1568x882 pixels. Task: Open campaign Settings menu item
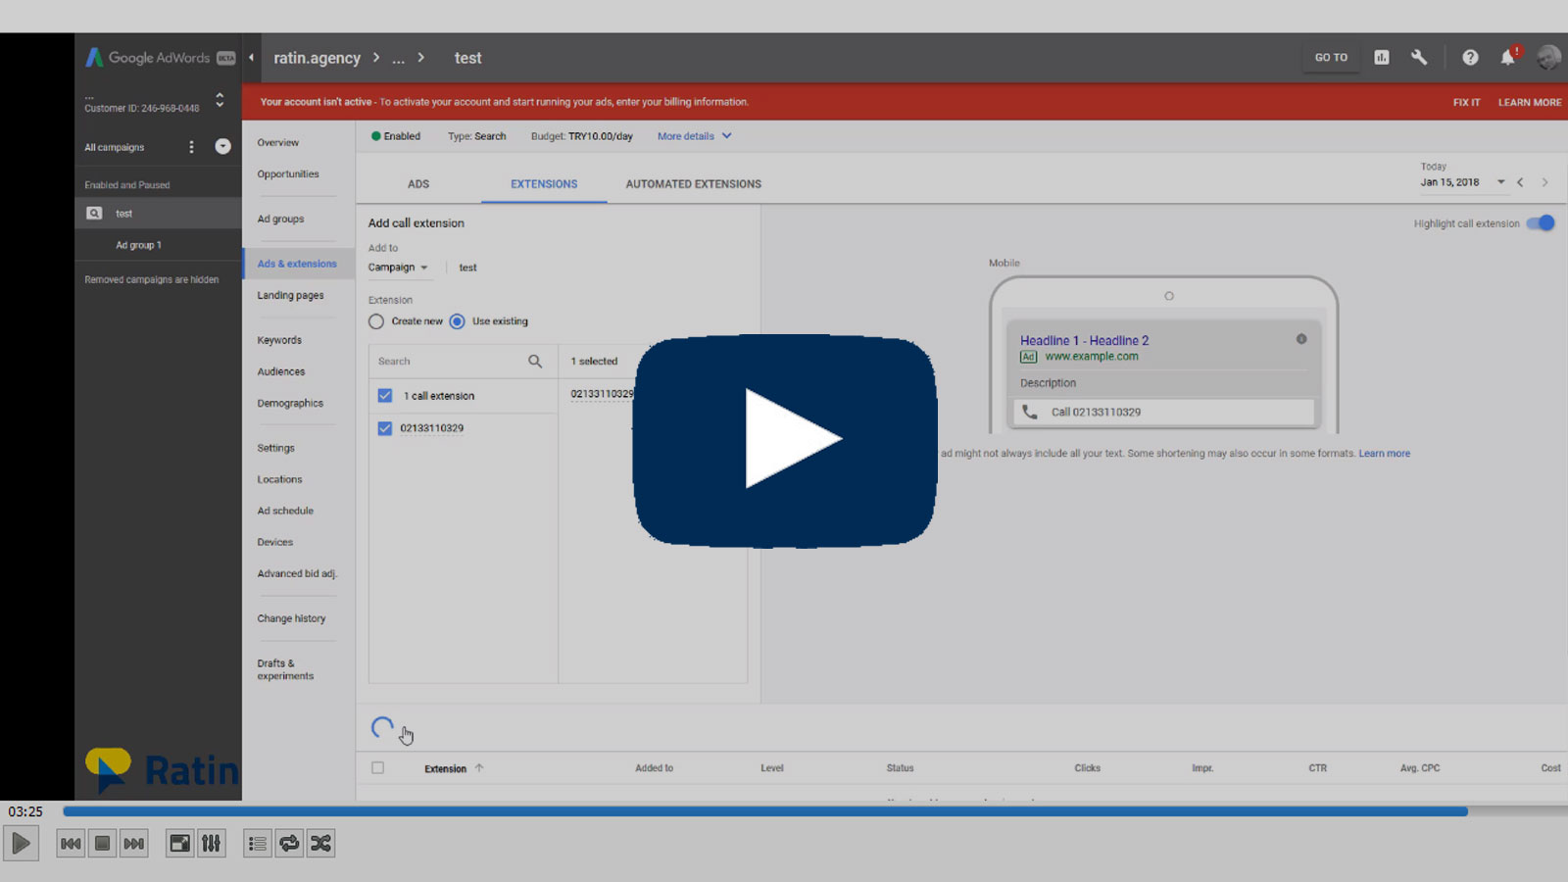(275, 448)
